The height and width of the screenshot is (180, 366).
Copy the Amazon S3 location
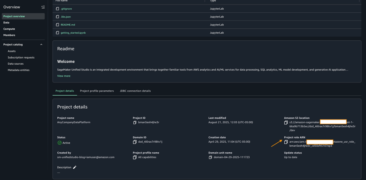286,122
